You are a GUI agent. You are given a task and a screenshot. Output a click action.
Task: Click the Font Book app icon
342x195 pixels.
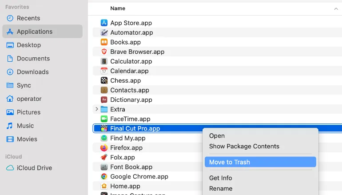click(104, 167)
